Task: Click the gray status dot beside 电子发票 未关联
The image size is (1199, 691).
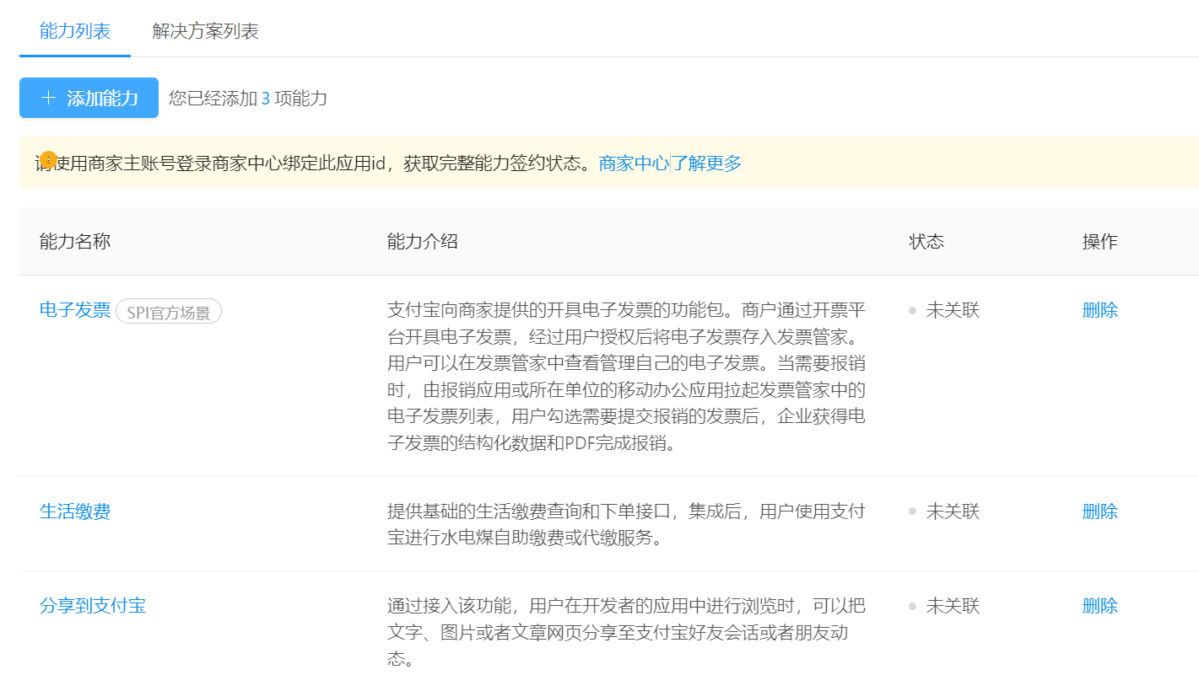Action: (x=911, y=309)
